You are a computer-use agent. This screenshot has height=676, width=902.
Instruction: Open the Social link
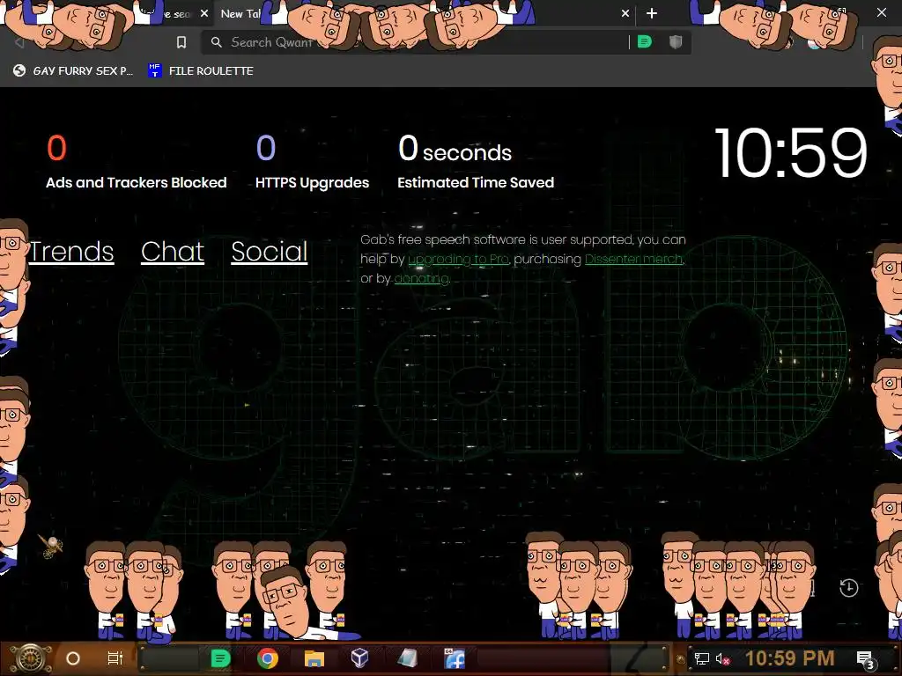[270, 252]
